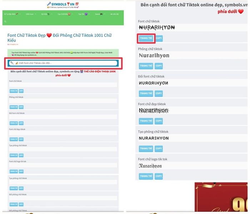
Task: Left page: Trang Trí button under Phông chữ tiktok
Action: pos(14,107)
